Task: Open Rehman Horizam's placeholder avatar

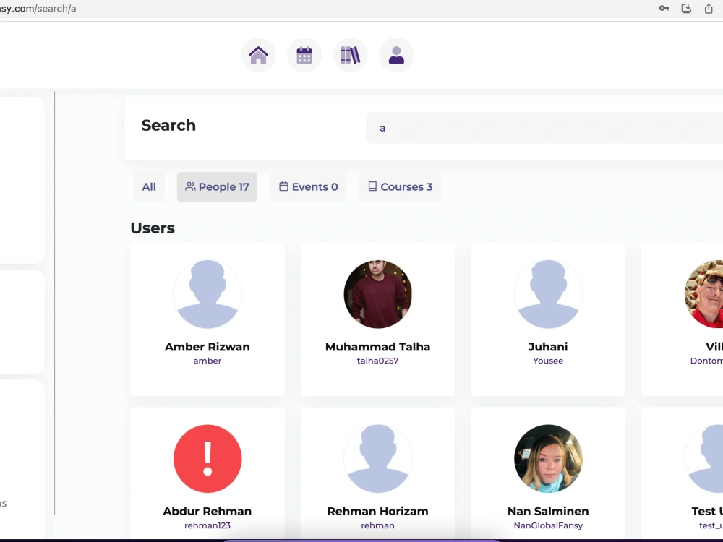Action: pos(377,459)
